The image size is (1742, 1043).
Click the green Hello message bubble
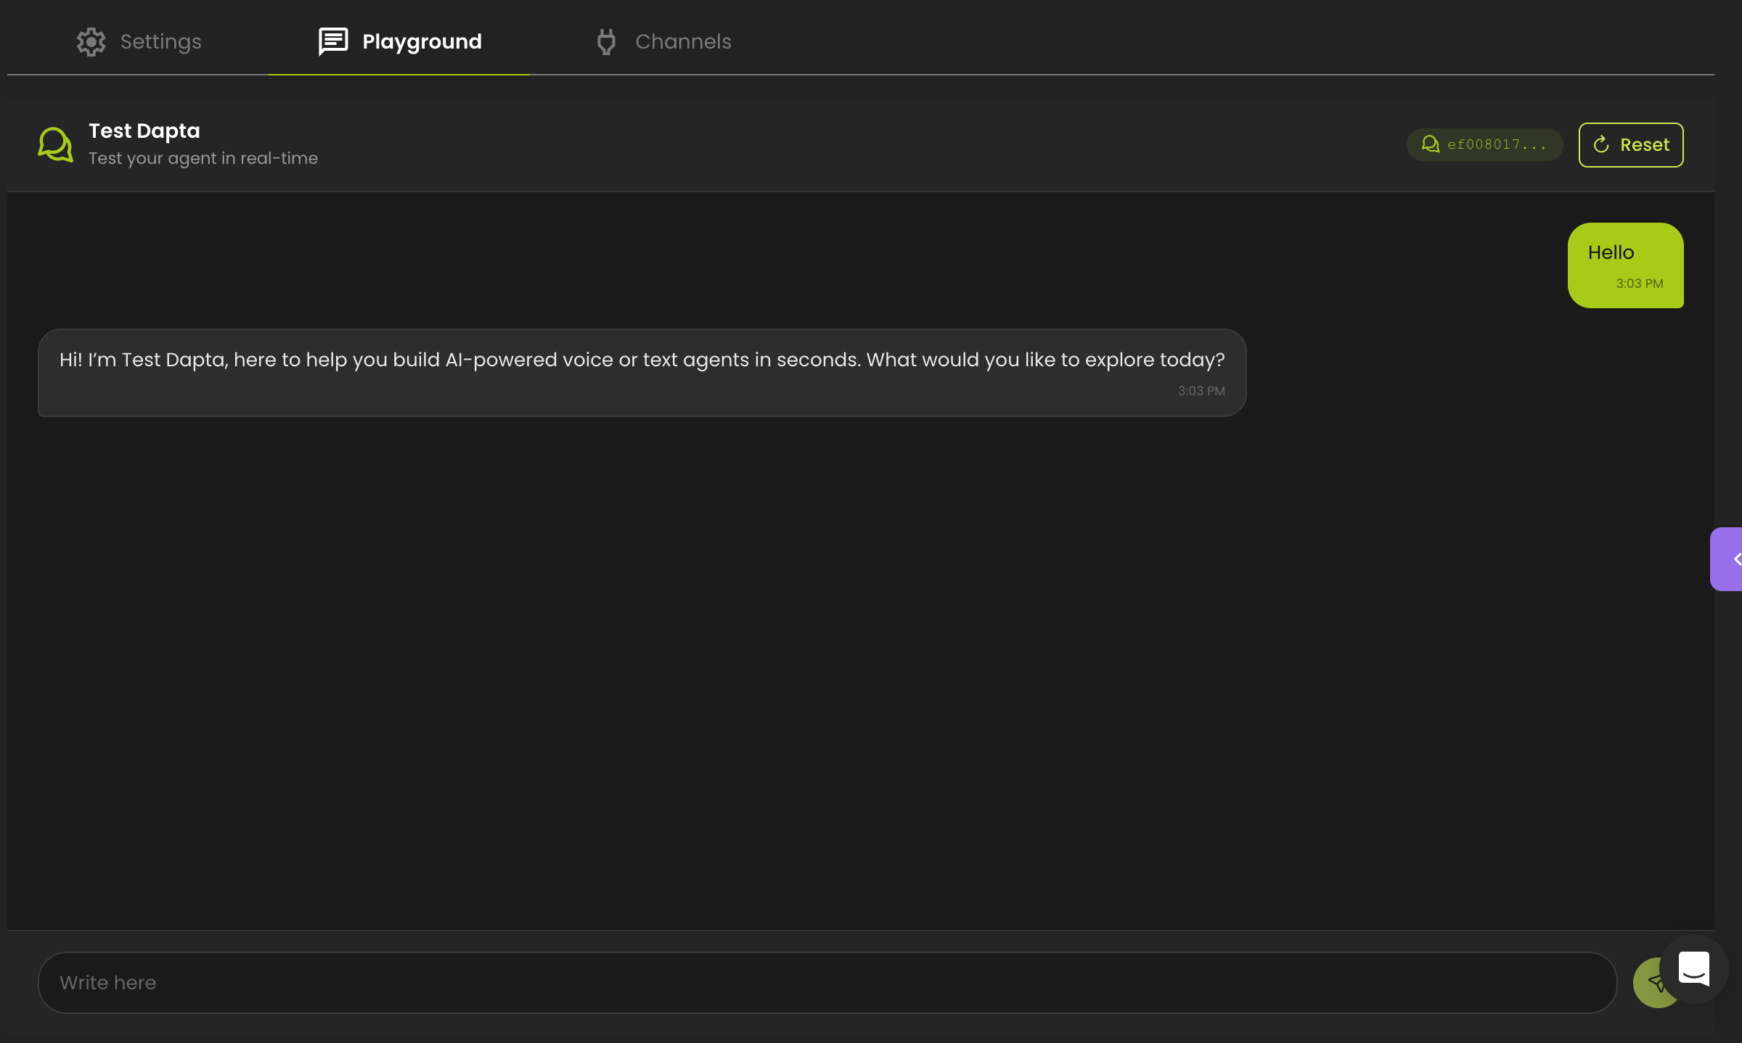pos(1625,265)
